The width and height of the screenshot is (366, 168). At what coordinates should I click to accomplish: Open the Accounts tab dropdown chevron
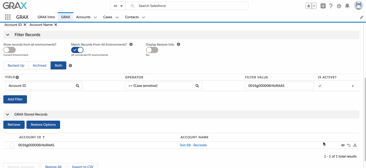click(95, 17)
